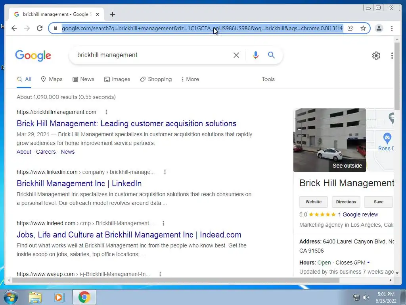Reload the page with the refresh icon

click(40, 28)
